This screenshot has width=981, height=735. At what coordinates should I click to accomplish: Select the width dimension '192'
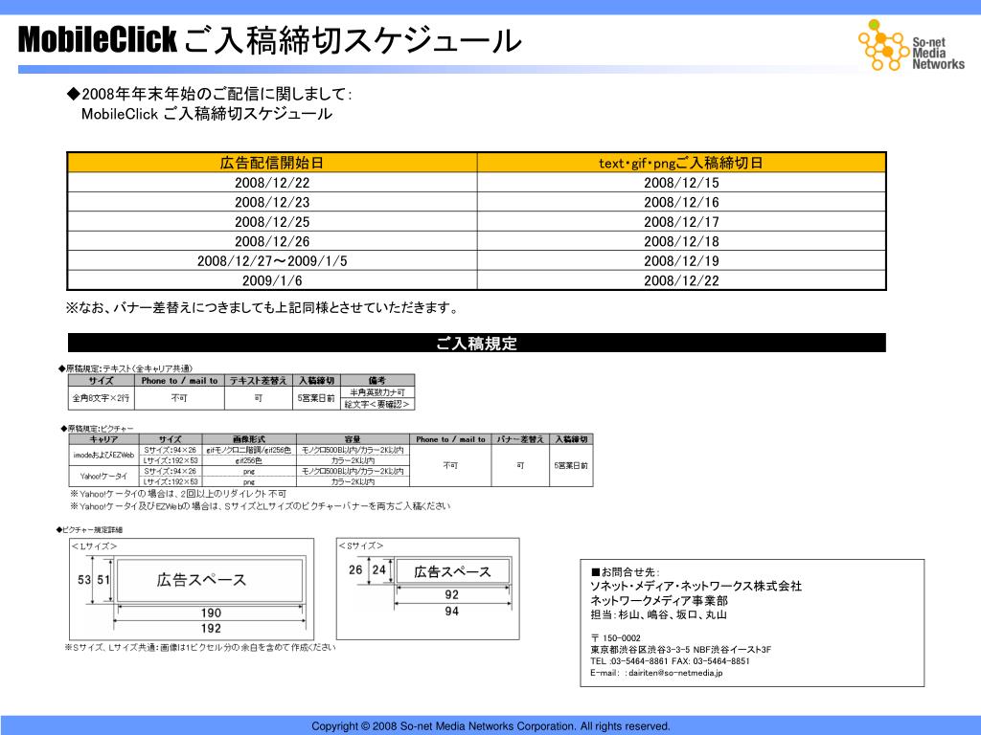click(x=211, y=628)
